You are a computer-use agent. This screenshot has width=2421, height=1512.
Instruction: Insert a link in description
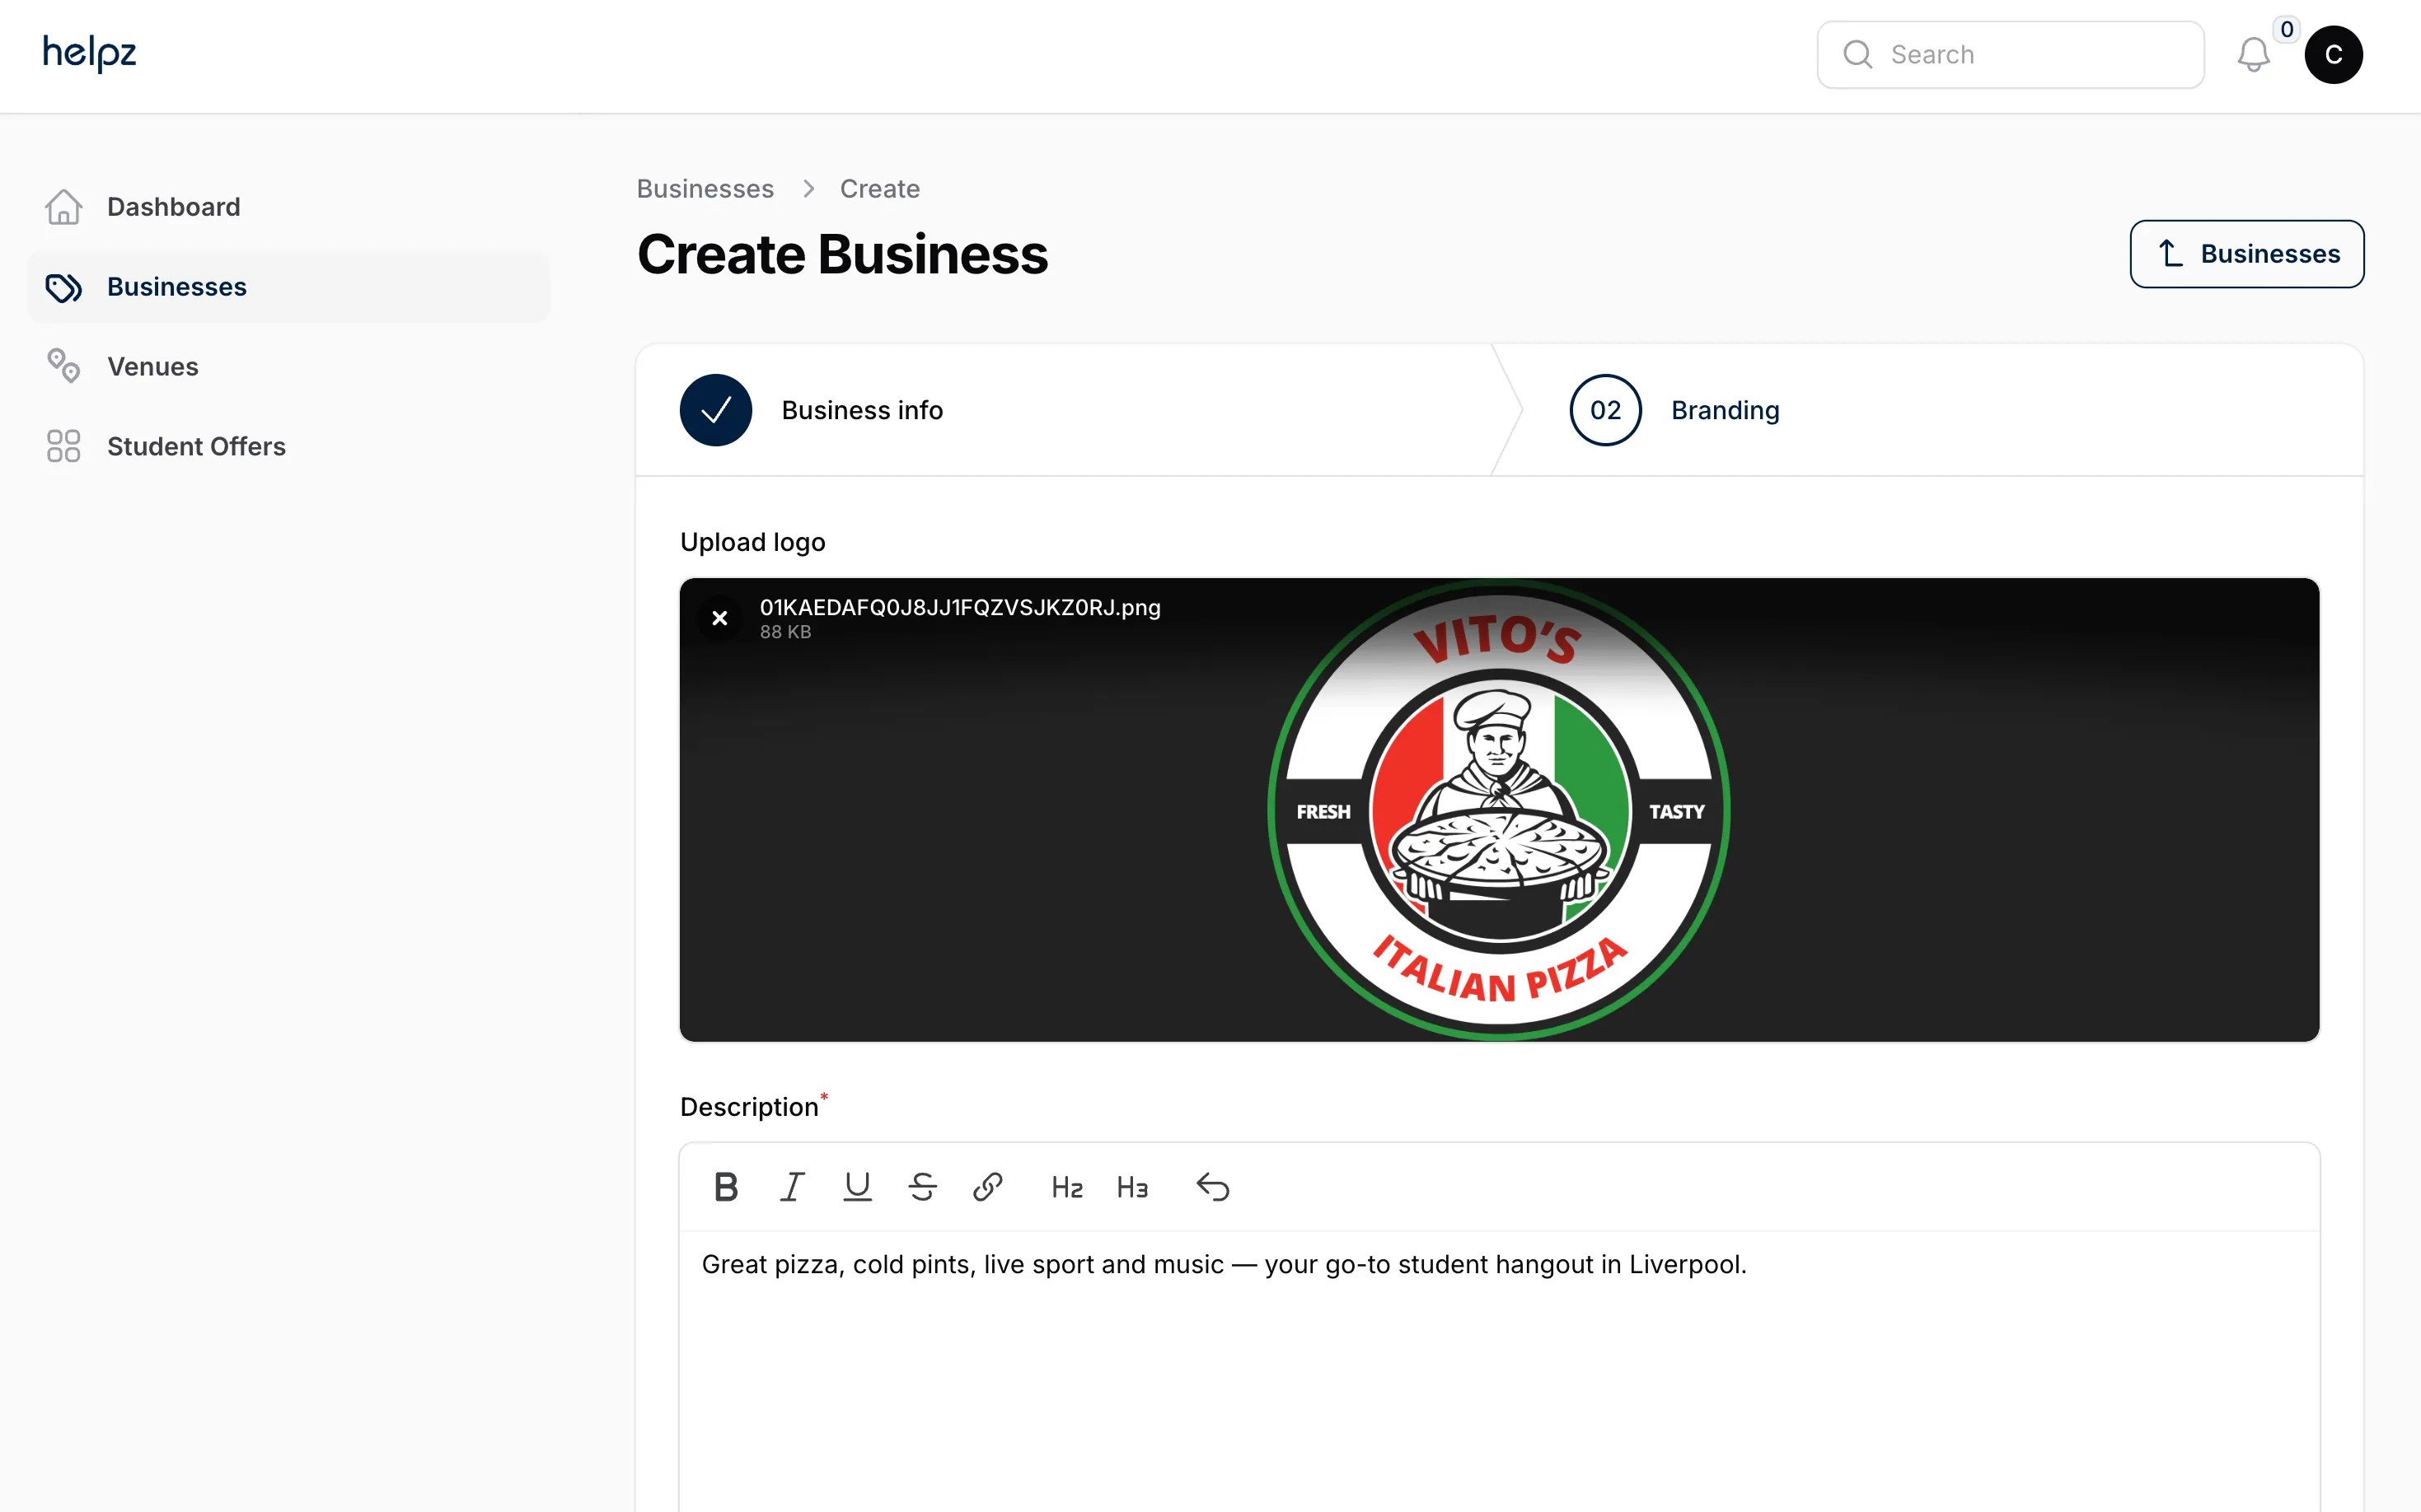[x=987, y=1187]
